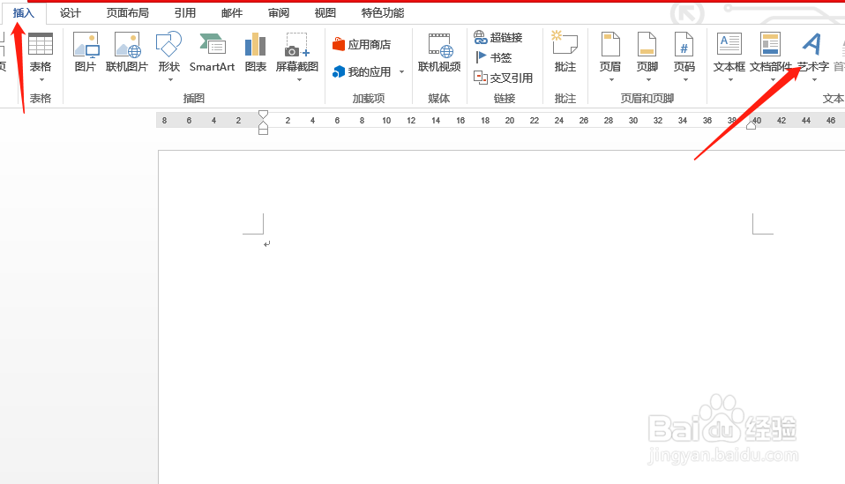Viewport: 845px width, 484px height.
Task: Expand the Footer (页脚) dropdown arrow
Action: (648, 80)
